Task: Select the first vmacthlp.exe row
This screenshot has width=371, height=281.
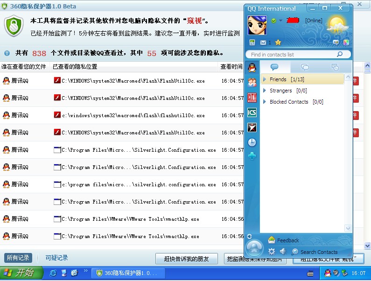Action: point(130,219)
